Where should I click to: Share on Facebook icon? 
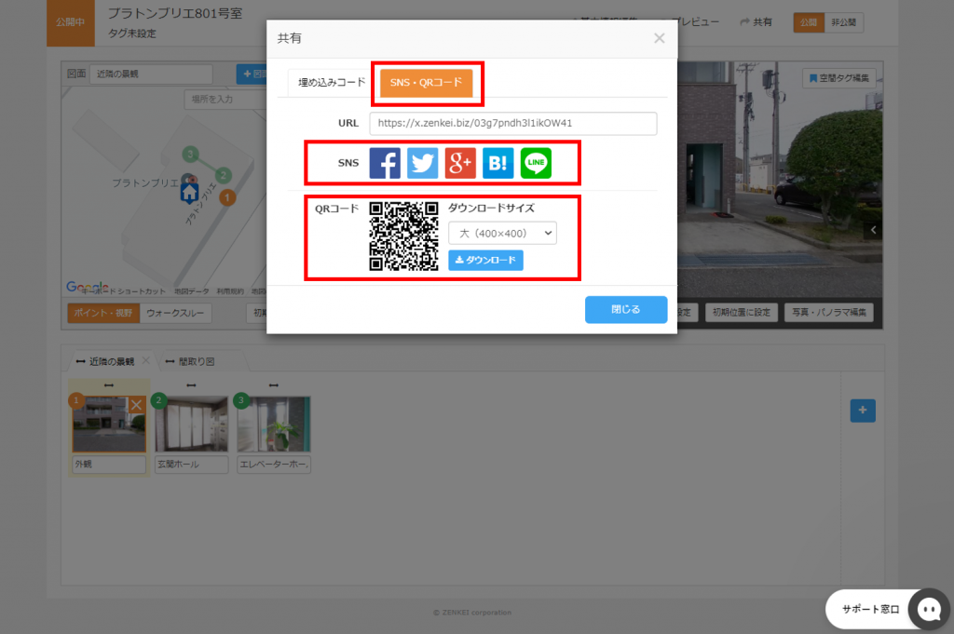tap(385, 163)
